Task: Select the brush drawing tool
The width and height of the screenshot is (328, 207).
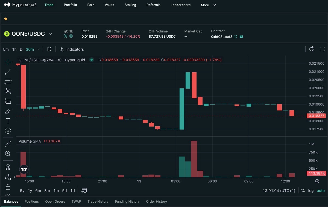Action: [8, 111]
